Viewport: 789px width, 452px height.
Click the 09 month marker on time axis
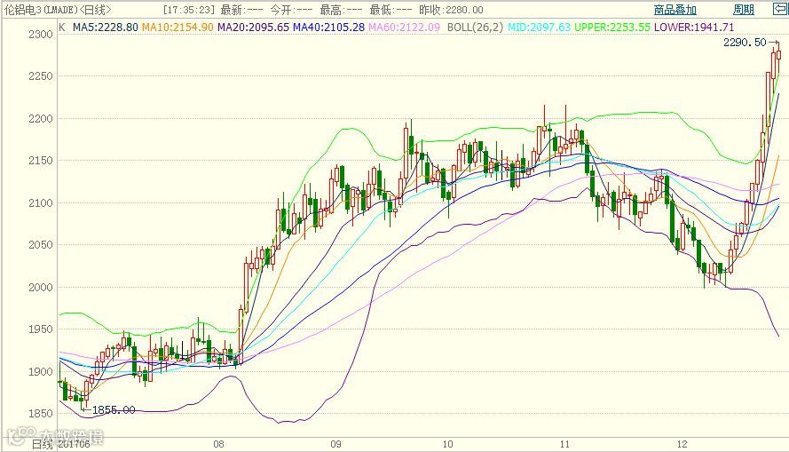[x=335, y=444]
